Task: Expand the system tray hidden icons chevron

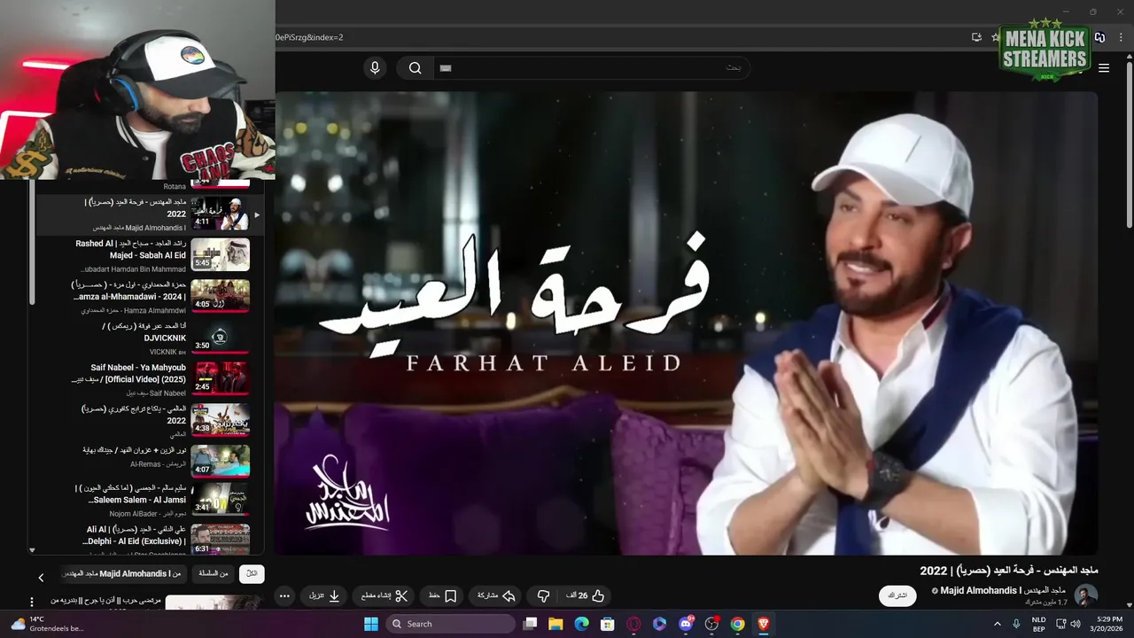Action: point(997,624)
